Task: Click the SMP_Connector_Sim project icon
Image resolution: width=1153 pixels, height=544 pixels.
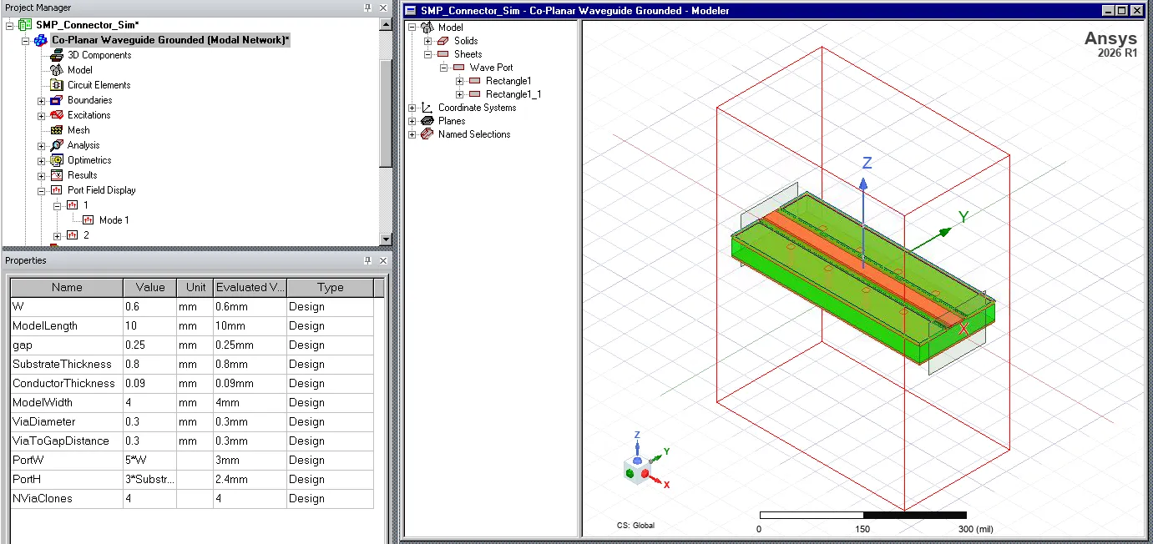Action: click(x=25, y=25)
